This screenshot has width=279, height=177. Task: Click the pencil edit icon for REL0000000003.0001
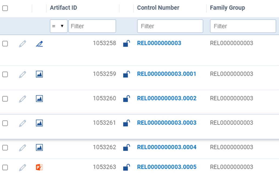click(22, 74)
